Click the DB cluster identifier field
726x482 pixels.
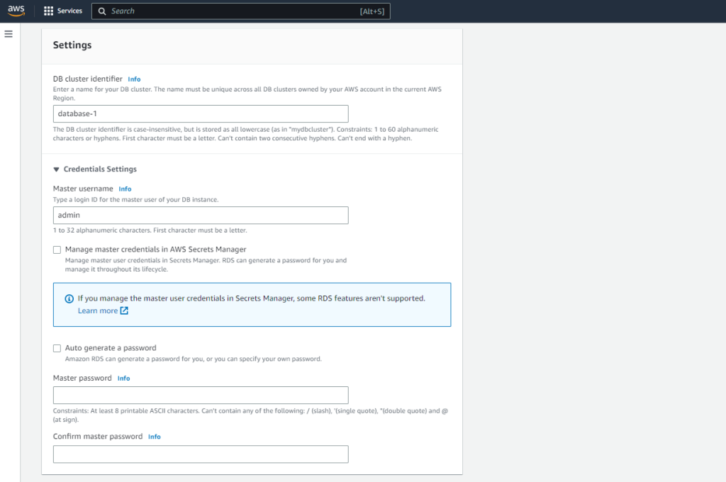click(201, 114)
